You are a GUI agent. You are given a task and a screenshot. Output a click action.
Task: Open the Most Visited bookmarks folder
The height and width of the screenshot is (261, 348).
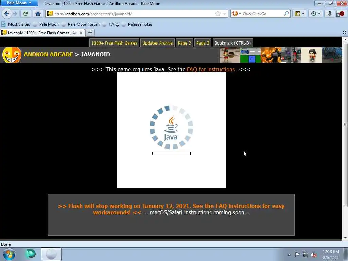(16, 24)
